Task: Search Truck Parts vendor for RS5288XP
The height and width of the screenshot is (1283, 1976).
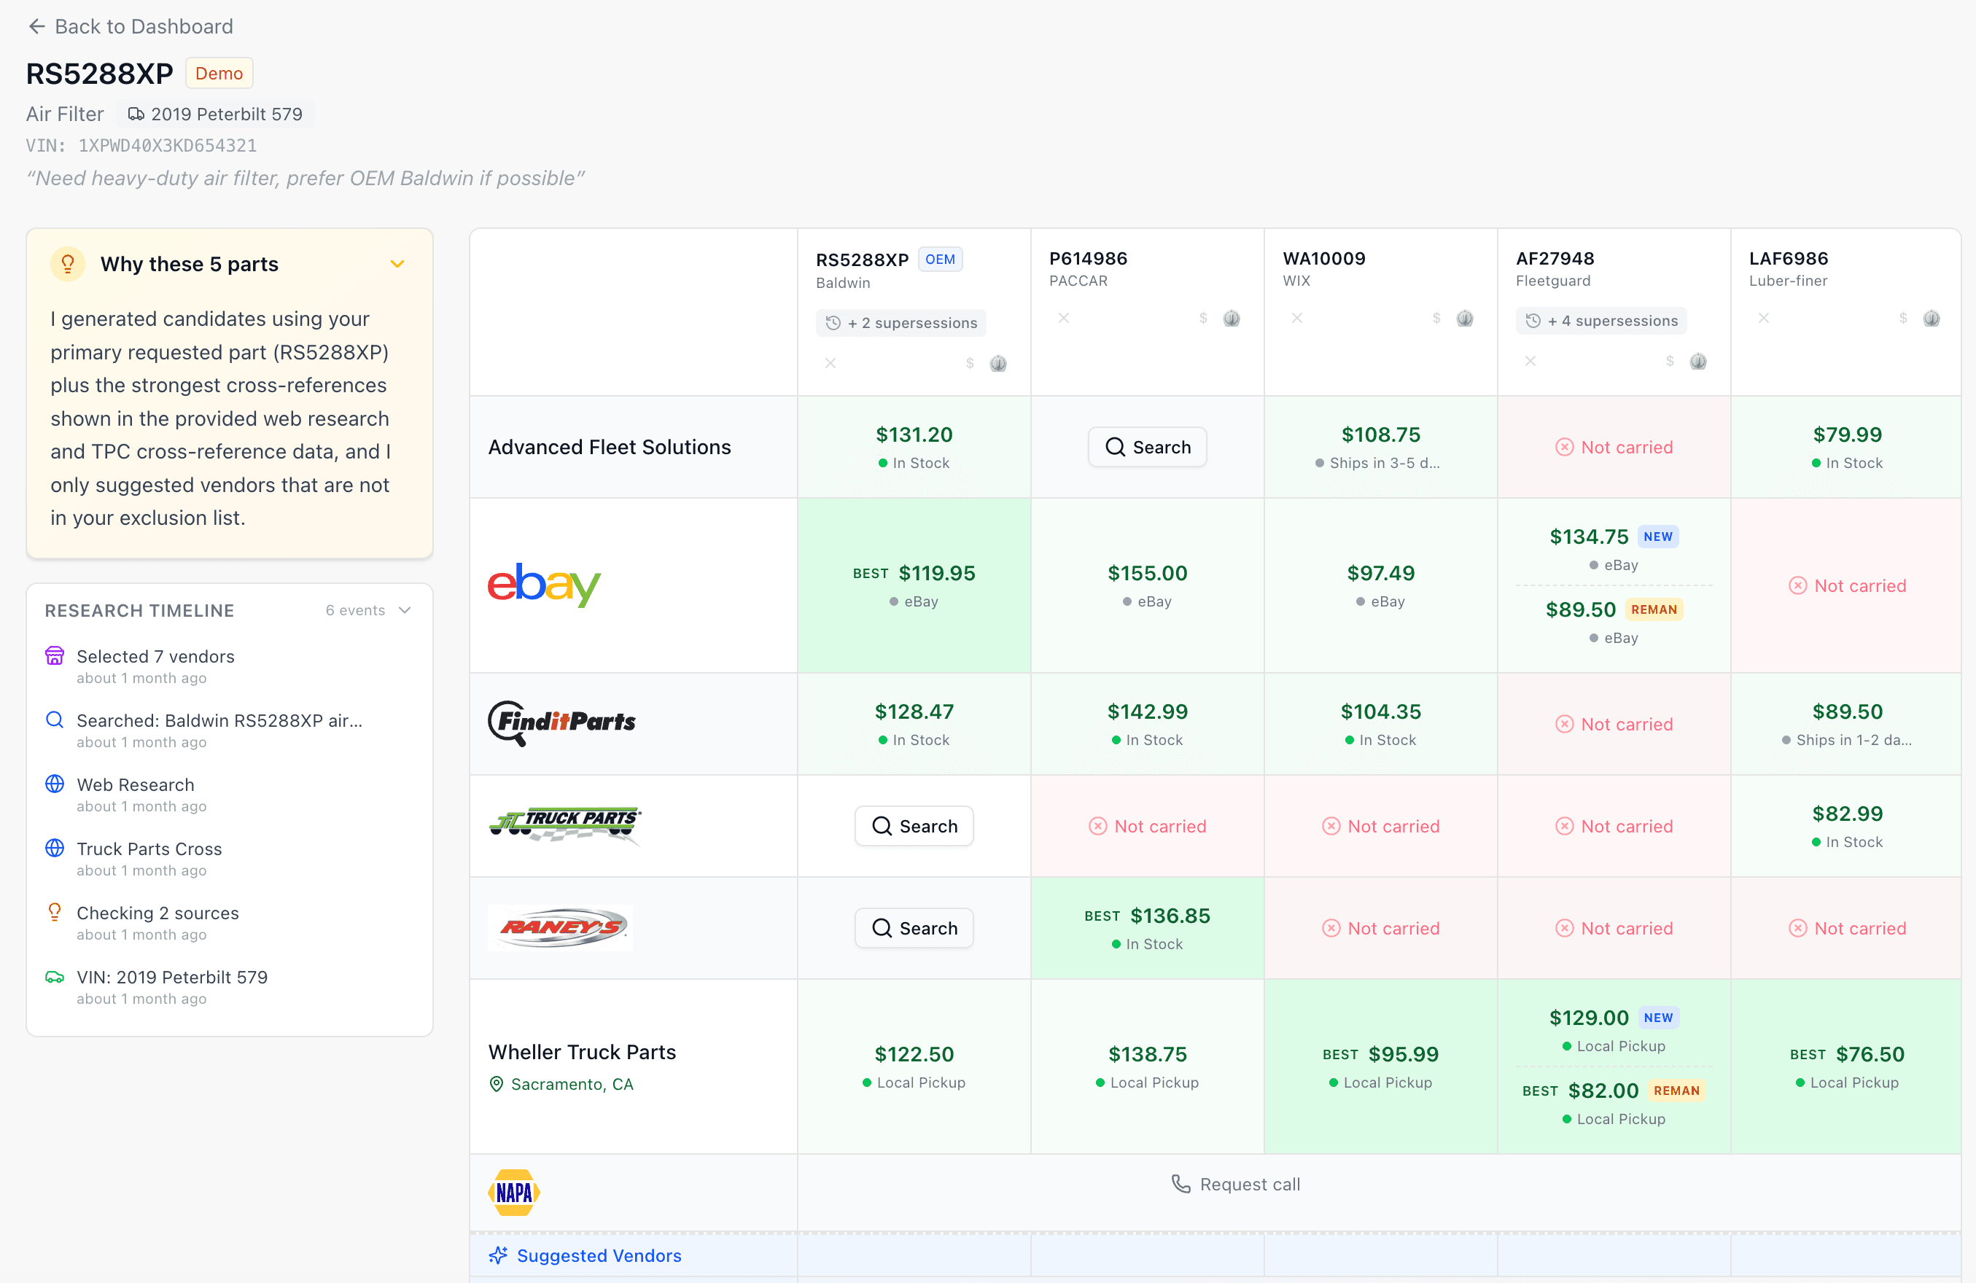Action: [x=914, y=826]
